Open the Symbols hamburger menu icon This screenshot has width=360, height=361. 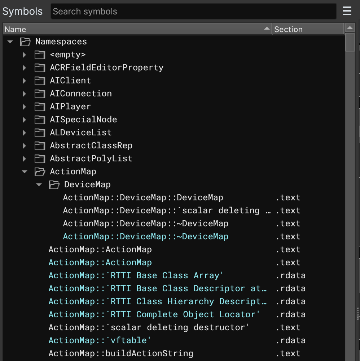[x=347, y=11]
